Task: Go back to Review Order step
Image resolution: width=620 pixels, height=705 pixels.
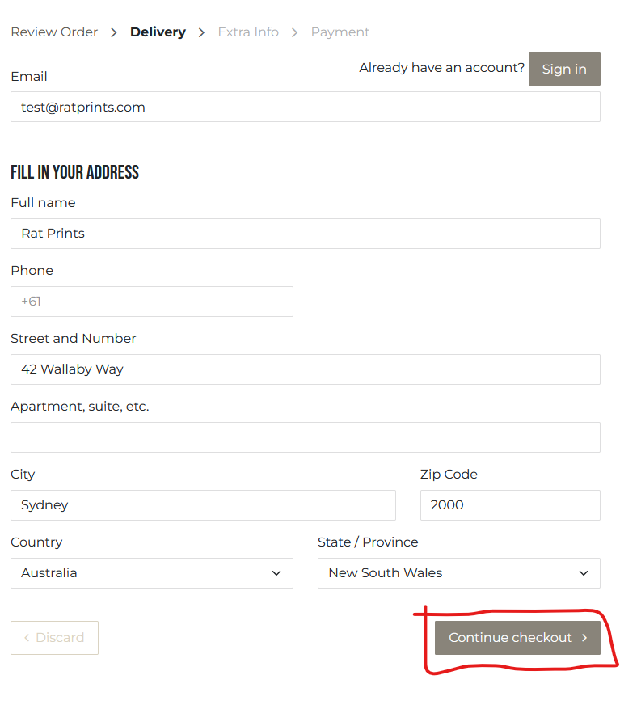Action: pos(54,32)
